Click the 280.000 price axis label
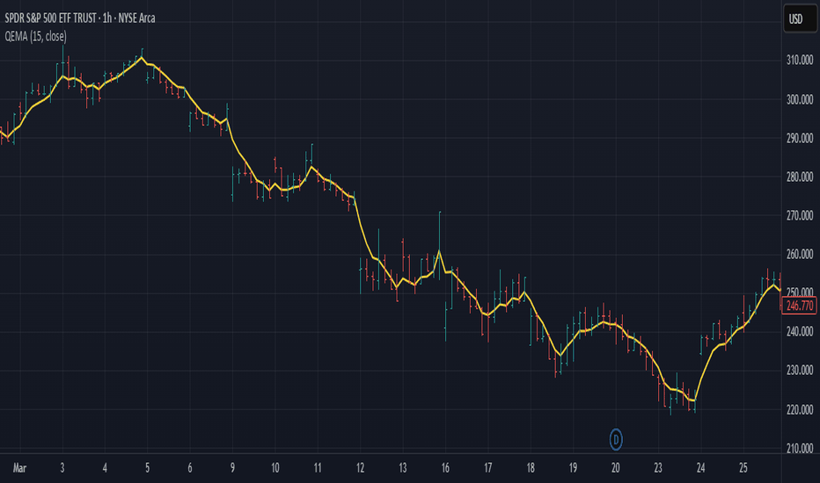The width and height of the screenshot is (820, 483). pos(800,177)
